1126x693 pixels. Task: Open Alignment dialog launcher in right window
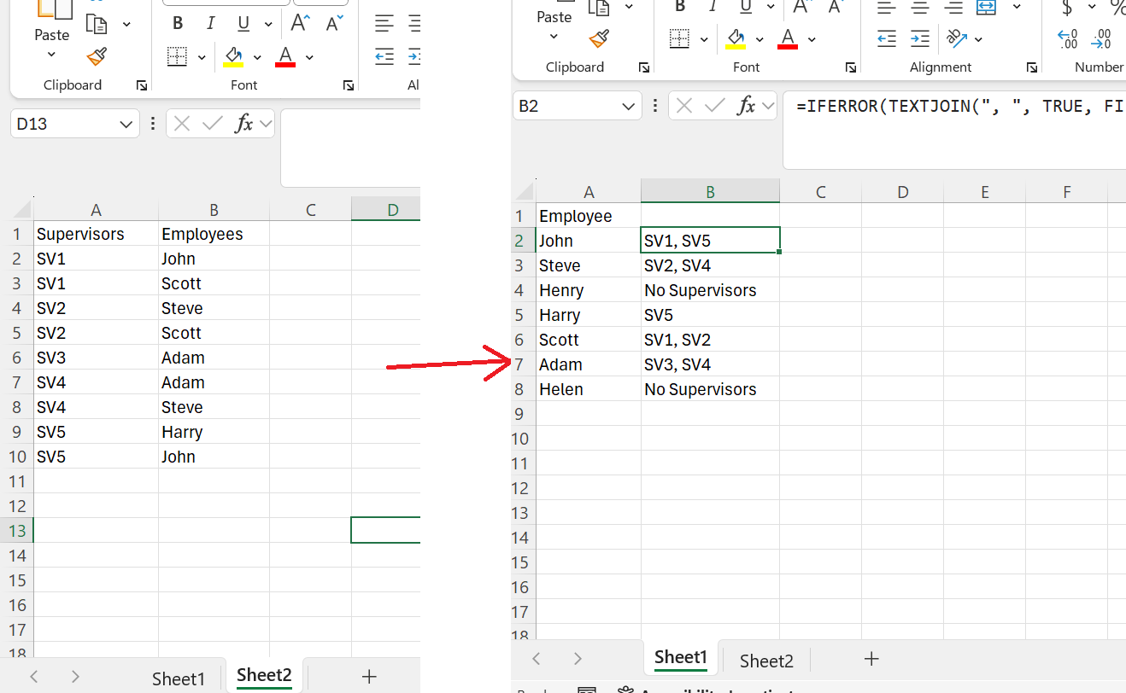(1032, 67)
